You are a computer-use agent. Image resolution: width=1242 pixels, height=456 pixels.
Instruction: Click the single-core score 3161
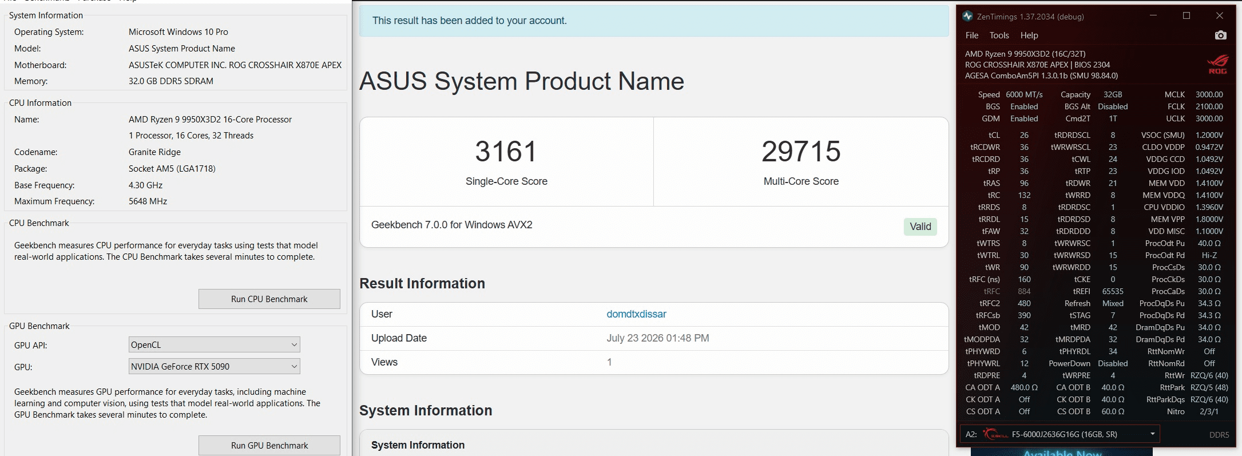point(506,152)
